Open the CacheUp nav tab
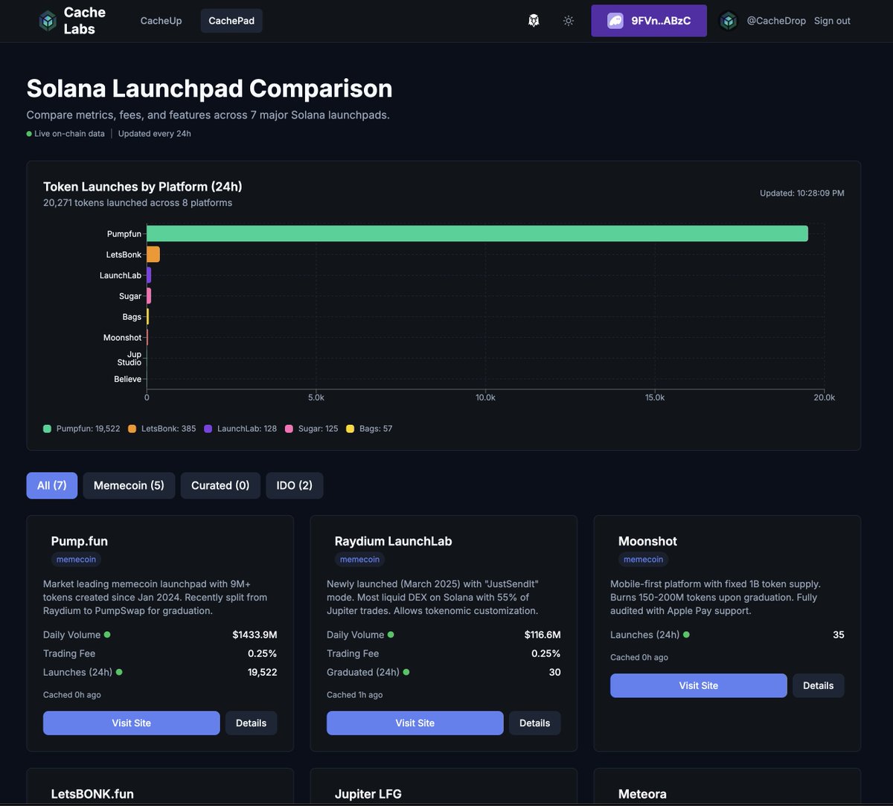Image resolution: width=893 pixels, height=806 pixels. [161, 21]
